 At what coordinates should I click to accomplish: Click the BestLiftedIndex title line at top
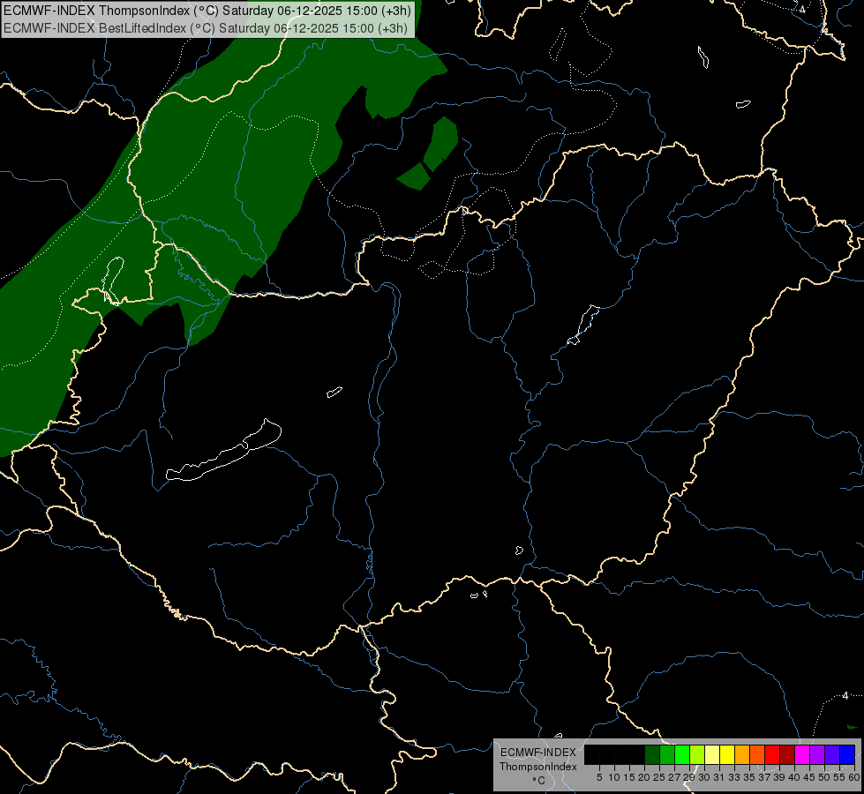[x=206, y=28]
